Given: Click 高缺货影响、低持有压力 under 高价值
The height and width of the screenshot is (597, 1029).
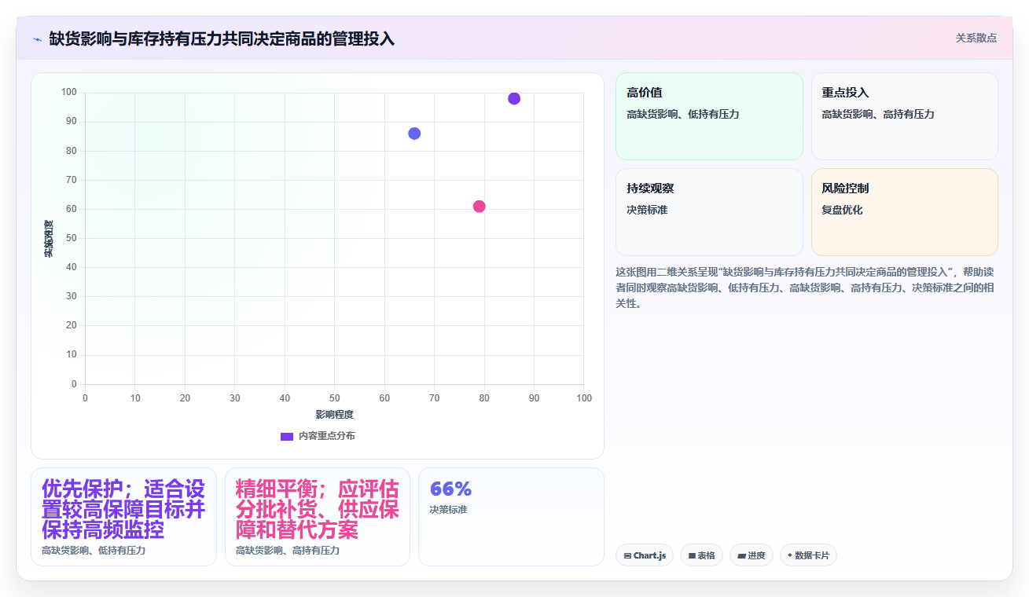Looking at the screenshot, I should [683, 115].
